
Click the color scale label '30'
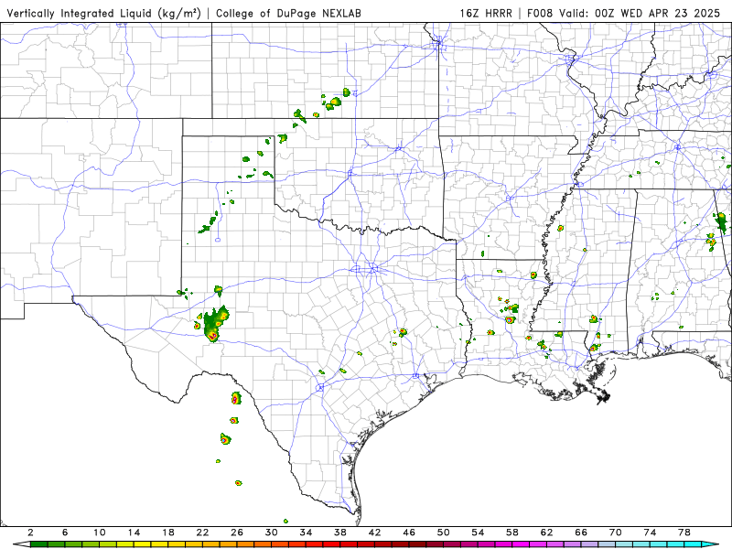click(x=272, y=533)
